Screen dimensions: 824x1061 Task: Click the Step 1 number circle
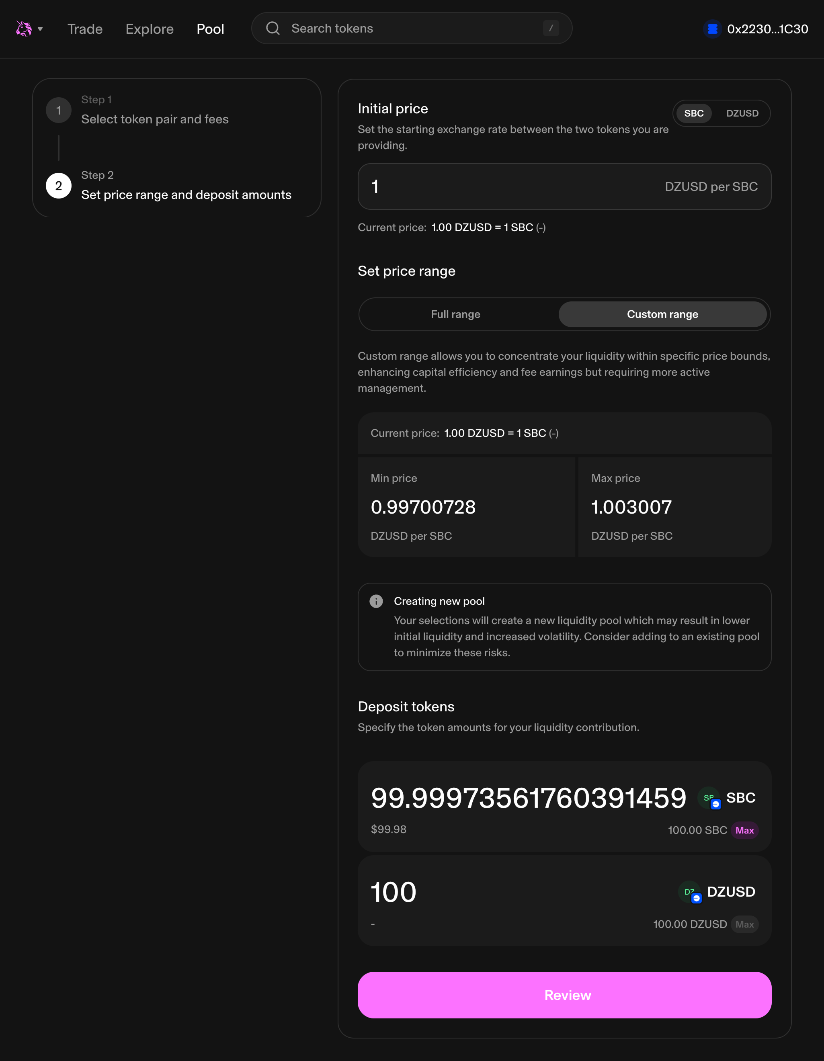tap(58, 110)
